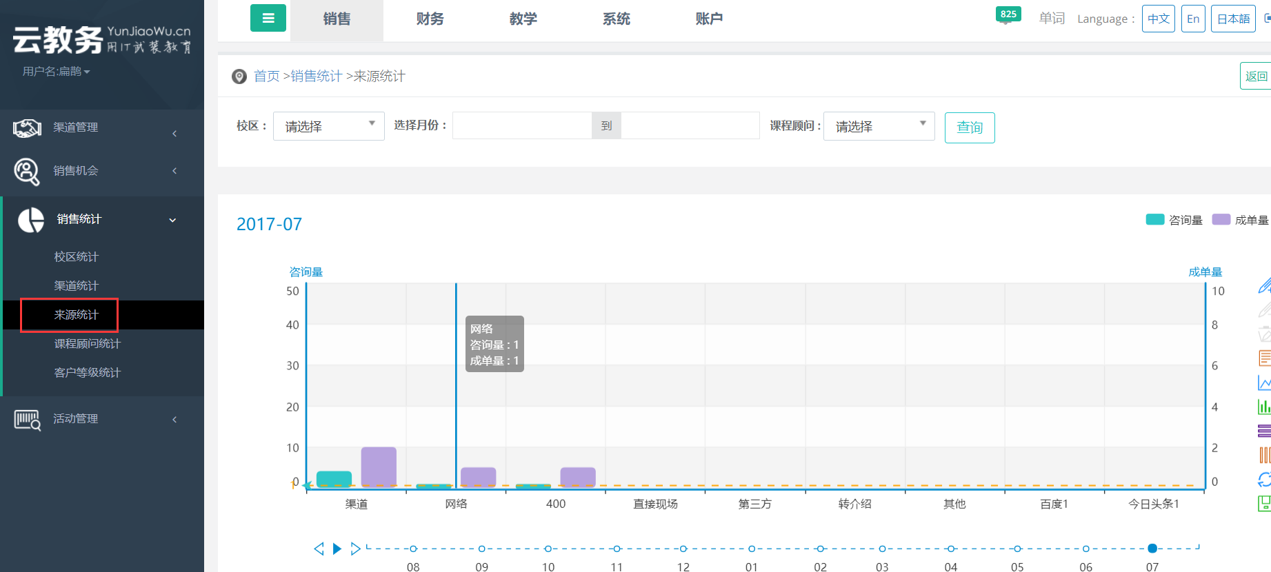
Task: Jump timeline to month 08
Action: tap(413, 549)
